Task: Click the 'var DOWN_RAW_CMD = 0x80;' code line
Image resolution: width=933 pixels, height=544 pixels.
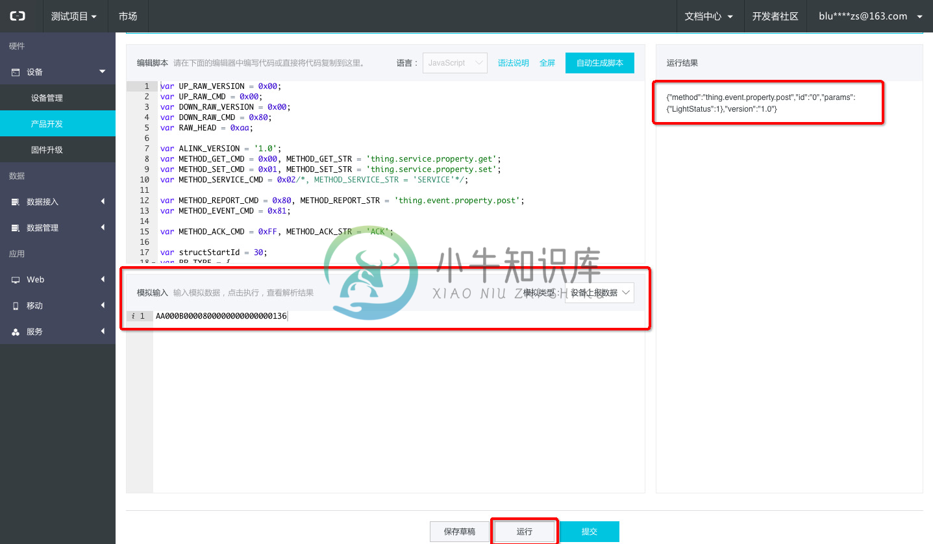Action: tap(216, 117)
